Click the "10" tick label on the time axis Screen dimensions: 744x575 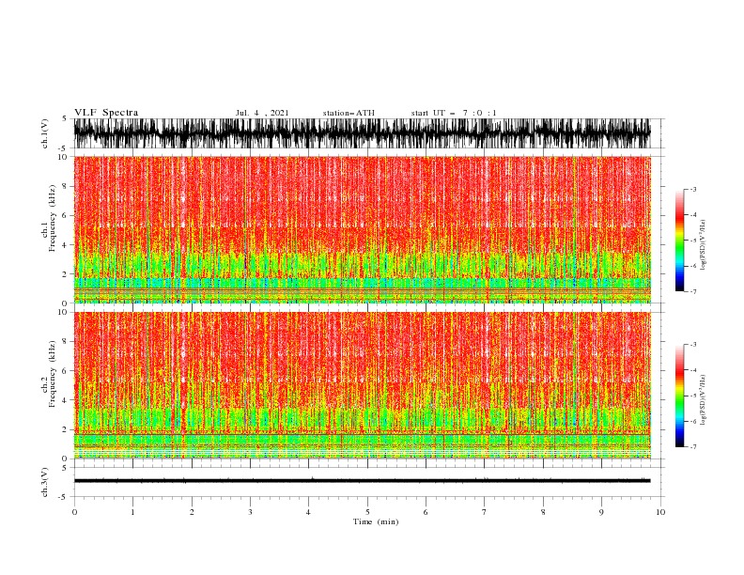tap(660, 512)
